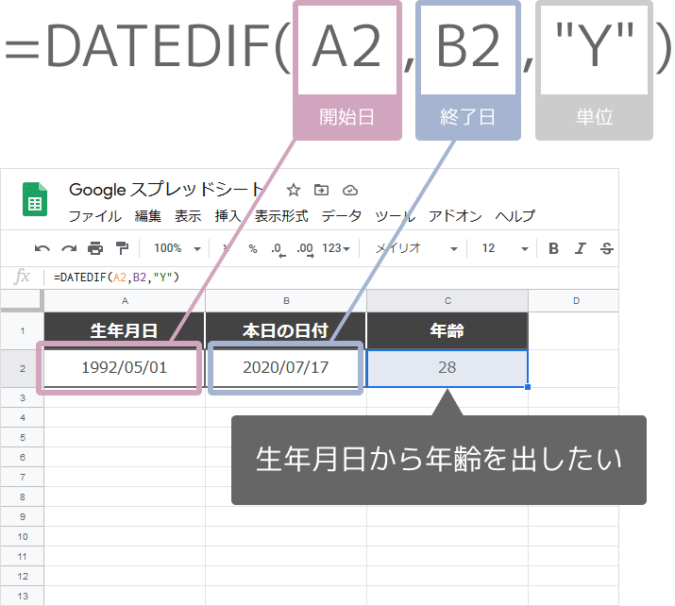Open the font size 12 dropdown

click(x=505, y=248)
